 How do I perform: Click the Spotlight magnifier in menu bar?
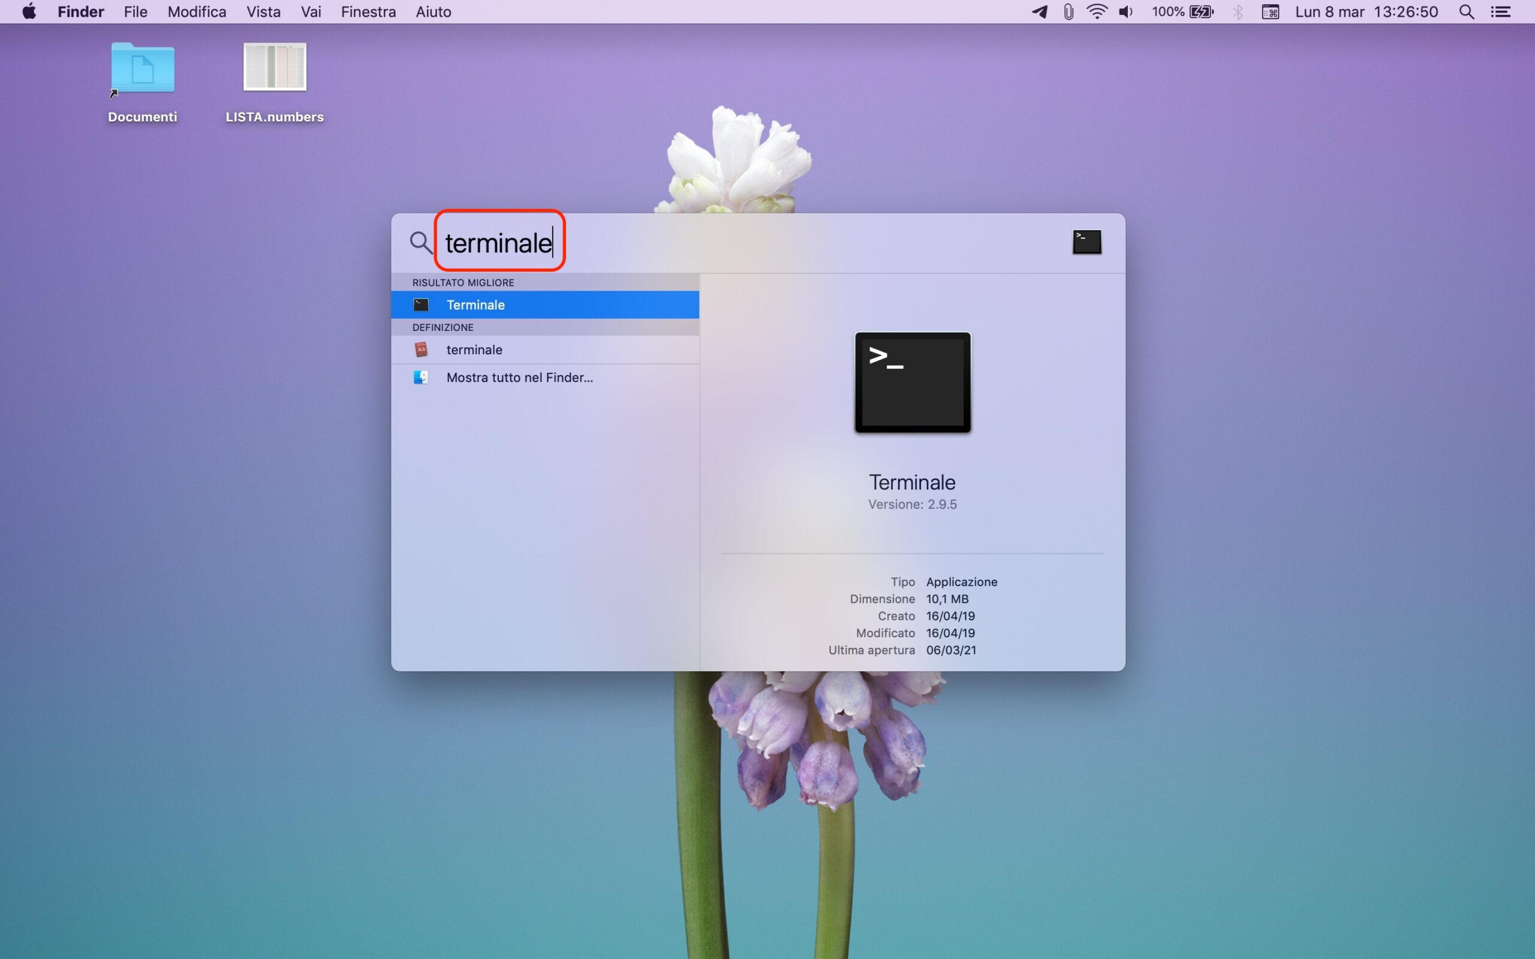pos(1467,12)
